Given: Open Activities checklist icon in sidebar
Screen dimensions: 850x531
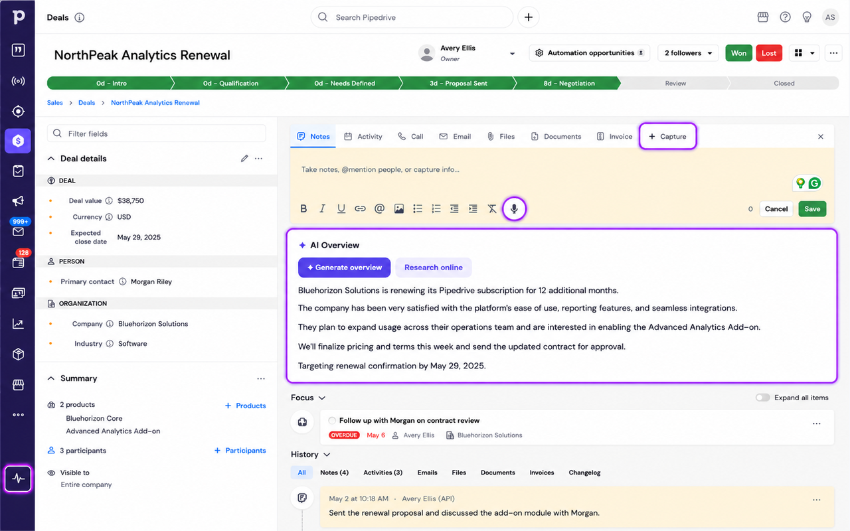Looking at the screenshot, I should click(18, 171).
